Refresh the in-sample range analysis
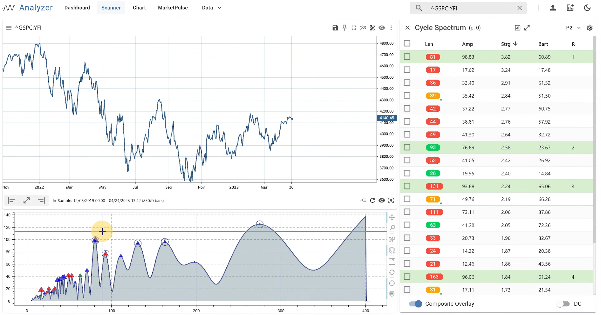 click(372, 200)
